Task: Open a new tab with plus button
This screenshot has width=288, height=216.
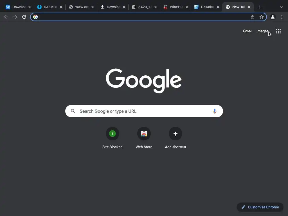Action: pos(260,7)
